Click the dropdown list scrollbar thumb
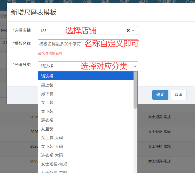Viewport: 195px width, 173px height. [135, 90]
